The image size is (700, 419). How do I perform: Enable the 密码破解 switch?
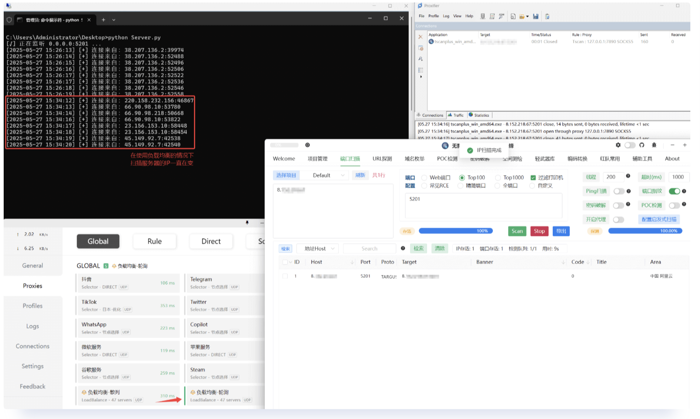coord(619,206)
